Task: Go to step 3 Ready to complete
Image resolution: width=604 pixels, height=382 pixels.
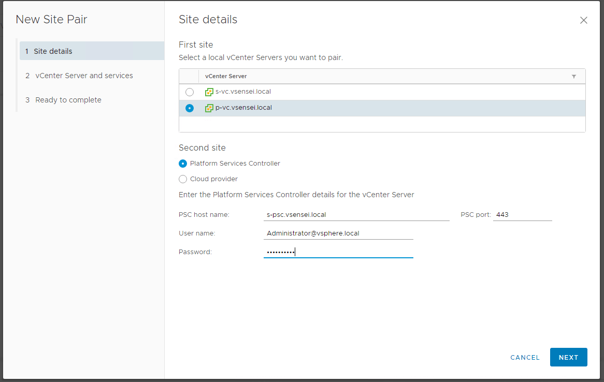Action: point(68,100)
